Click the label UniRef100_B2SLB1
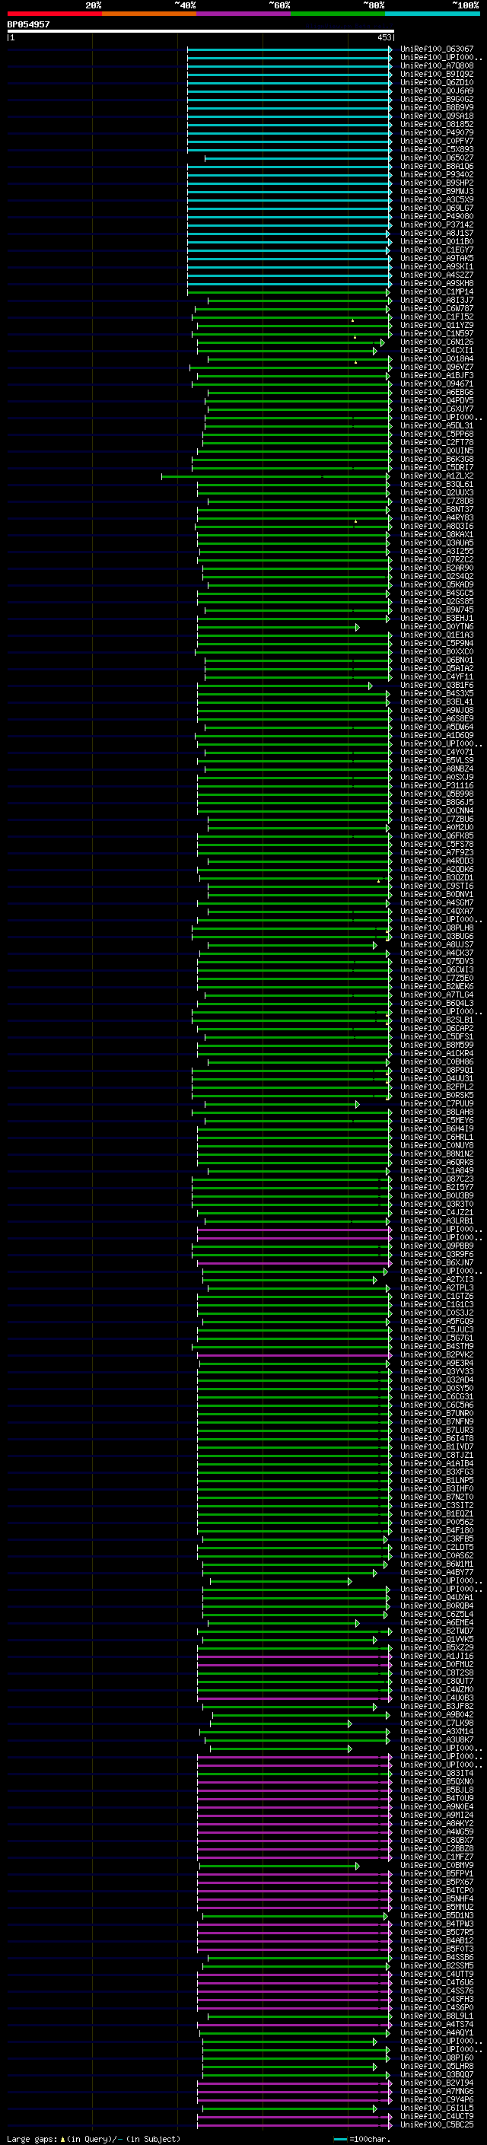This screenshot has width=487, height=2145. point(437,1020)
